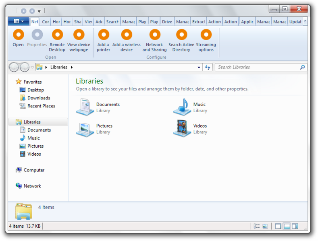This screenshot has height=241, width=318.
Task: Click the Open ribbon icon
Action: pyautogui.click(x=19, y=35)
